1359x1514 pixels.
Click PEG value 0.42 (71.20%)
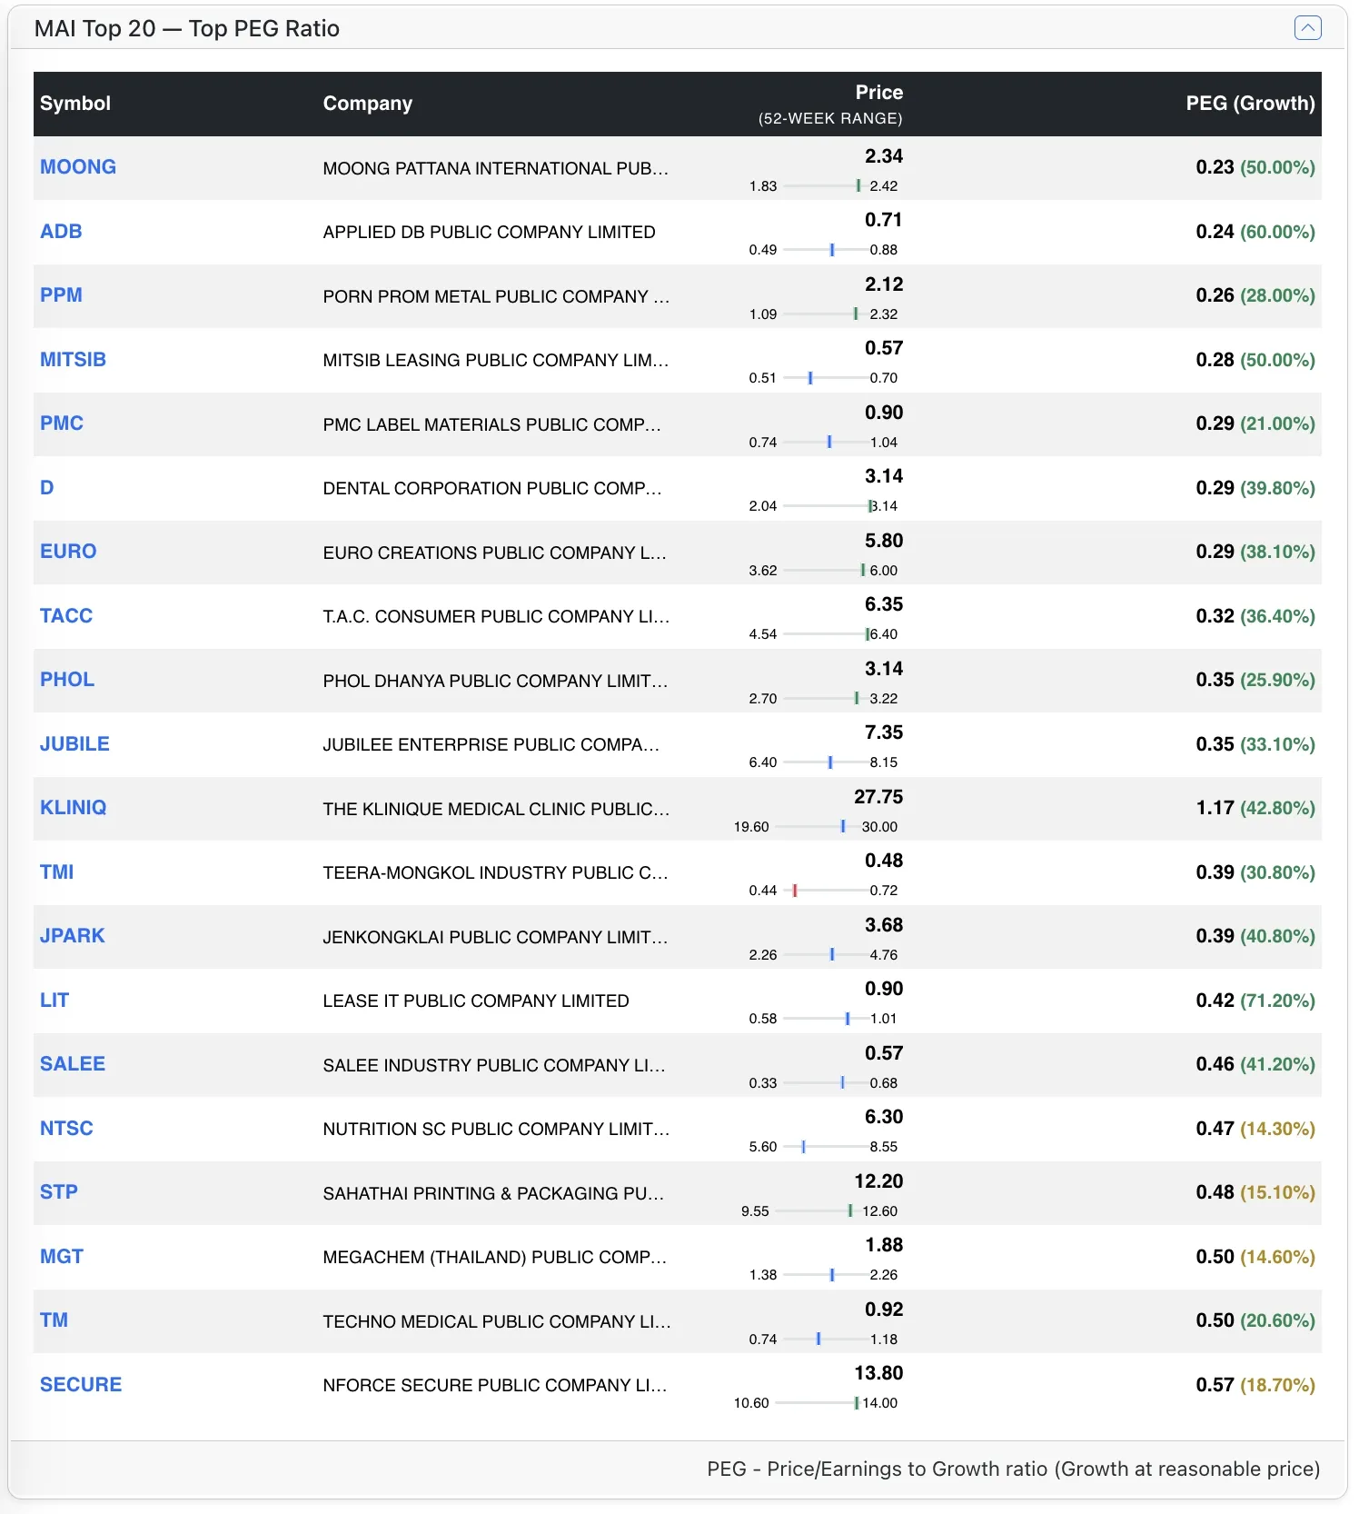point(1255,1001)
